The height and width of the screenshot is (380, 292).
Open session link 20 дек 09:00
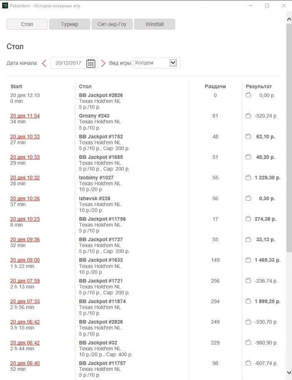25,260
